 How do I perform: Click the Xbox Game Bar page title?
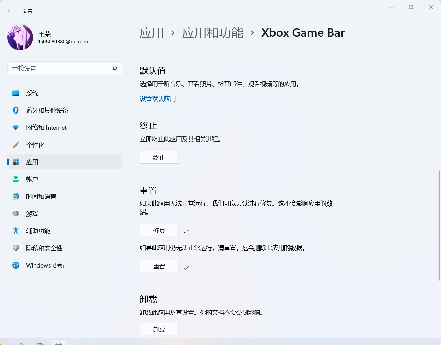(303, 33)
